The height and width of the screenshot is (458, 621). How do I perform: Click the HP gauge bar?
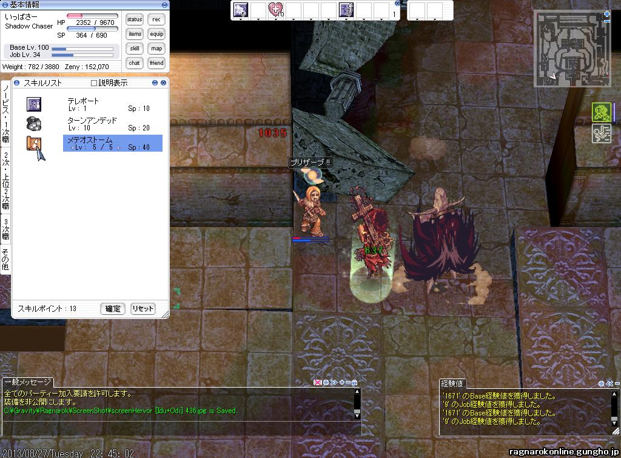(92, 16)
